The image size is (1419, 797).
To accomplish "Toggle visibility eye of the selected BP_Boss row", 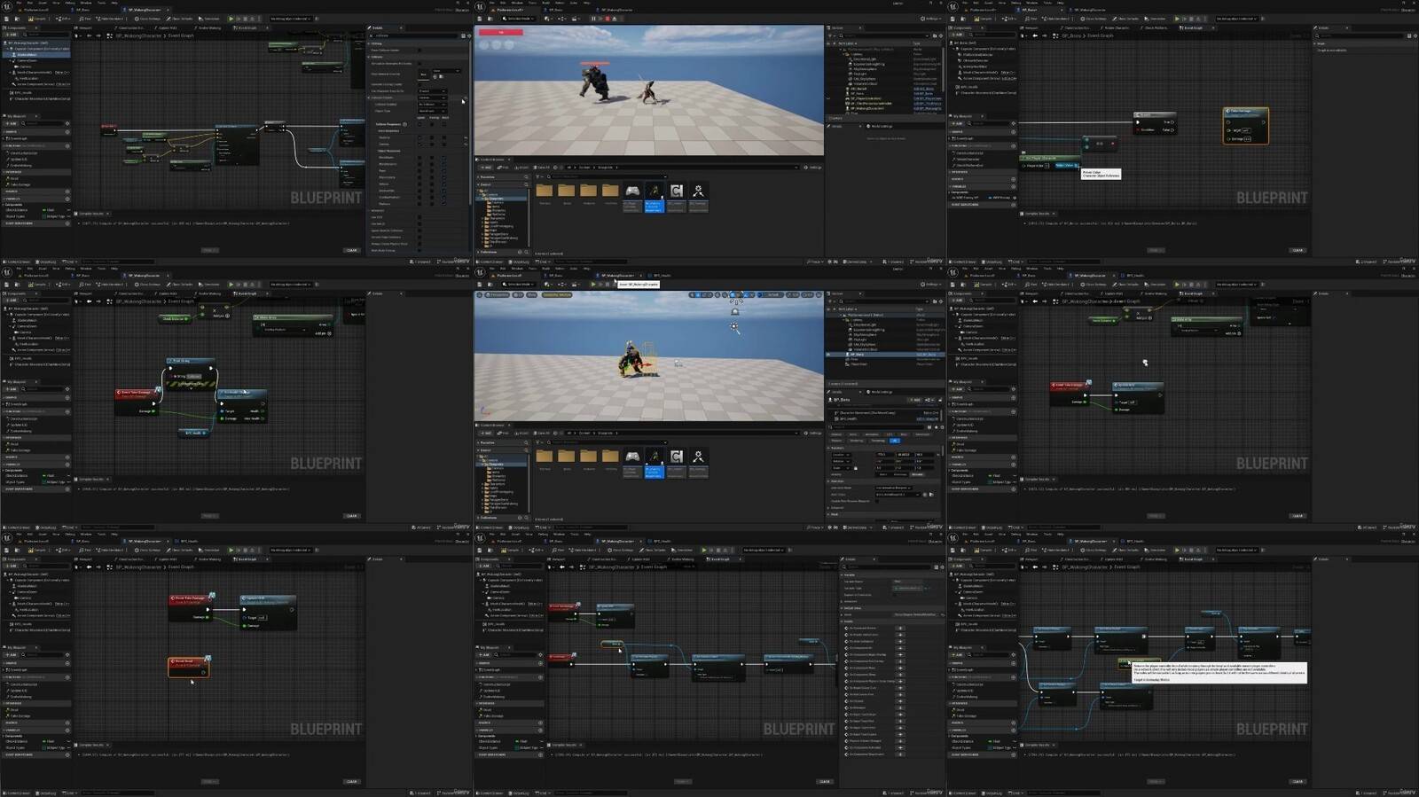I will click(827, 355).
